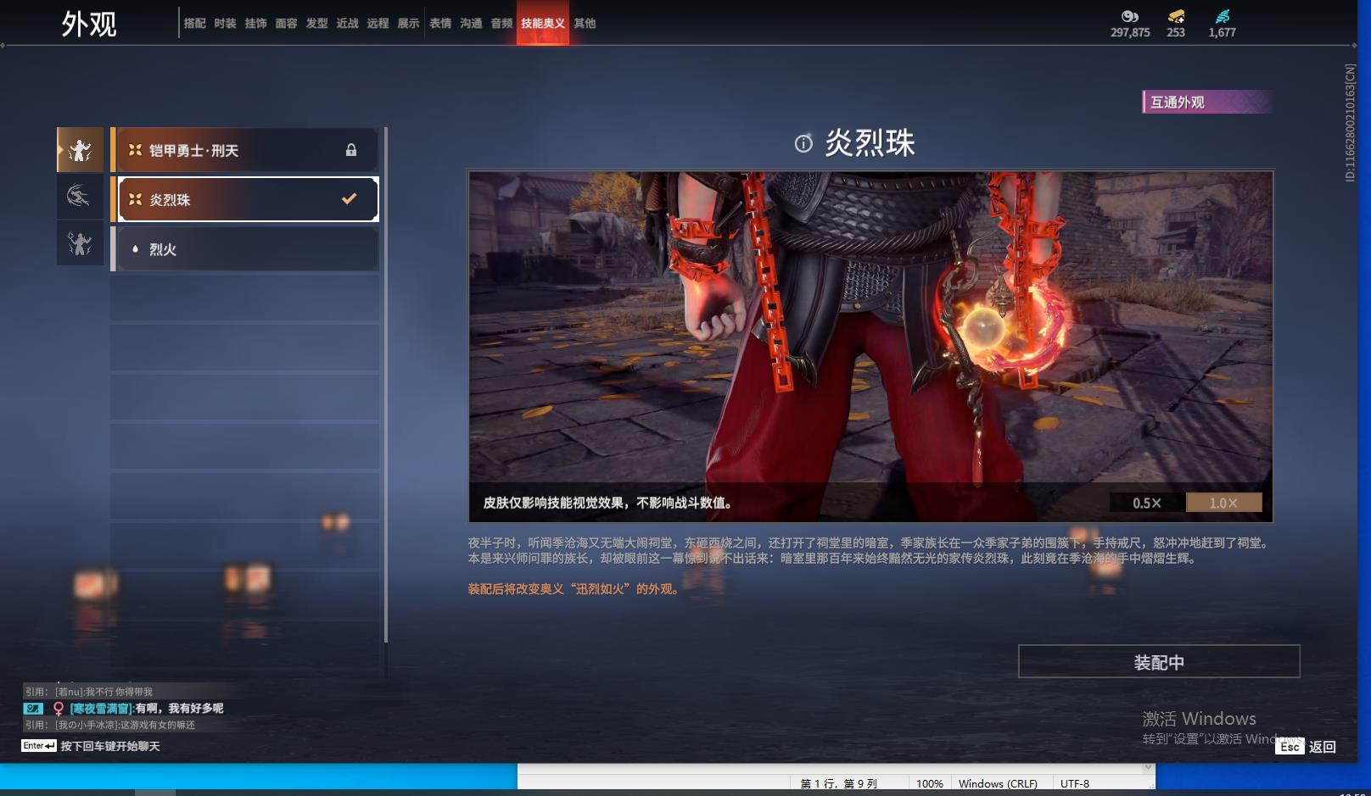The height and width of the screenshot is (796, 1371).
Task: Select the 技能奥义 tab
Action: click(x=543, y=23)
